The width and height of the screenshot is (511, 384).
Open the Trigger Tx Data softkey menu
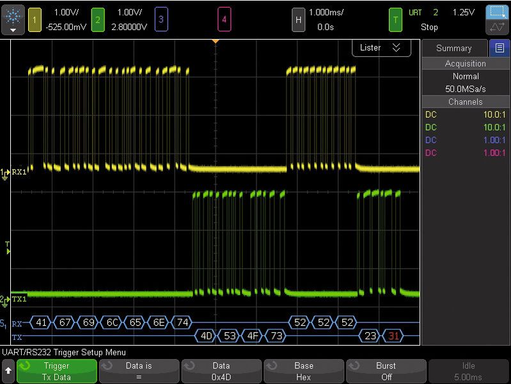pos(56,371)
